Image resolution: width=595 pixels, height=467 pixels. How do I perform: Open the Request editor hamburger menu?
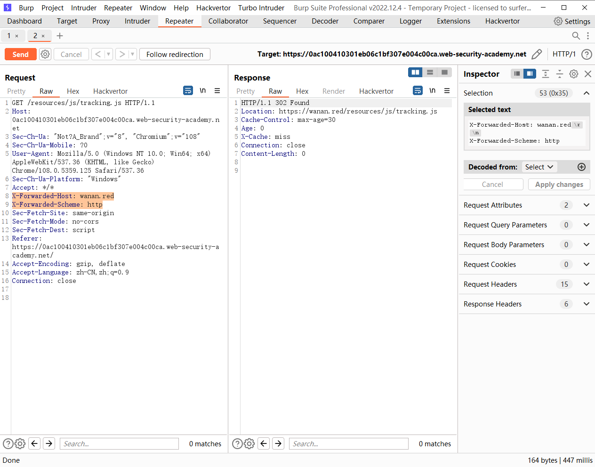coord(217,90)
